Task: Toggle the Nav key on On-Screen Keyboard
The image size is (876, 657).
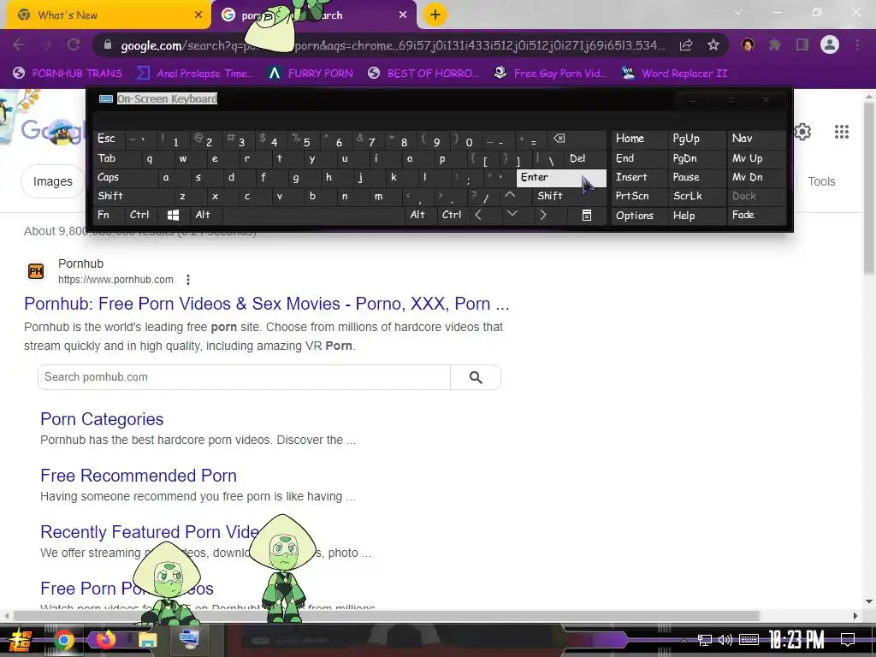Action: [x=757, y=139]
